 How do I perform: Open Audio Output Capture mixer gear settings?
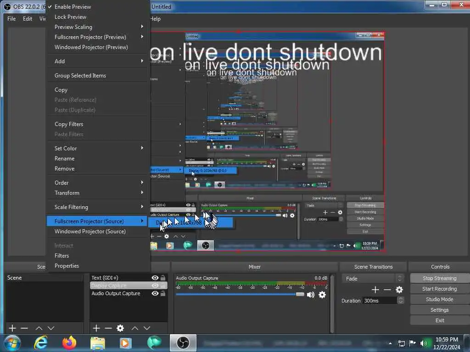coord(322,295)
